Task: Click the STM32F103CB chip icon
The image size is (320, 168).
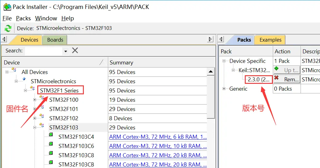Action: pos(51,162)
